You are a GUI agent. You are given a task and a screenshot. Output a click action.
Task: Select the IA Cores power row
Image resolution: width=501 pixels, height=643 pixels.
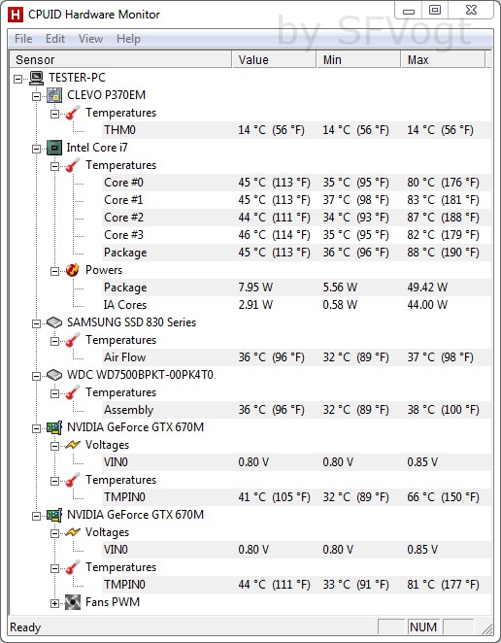coord(297,305)
